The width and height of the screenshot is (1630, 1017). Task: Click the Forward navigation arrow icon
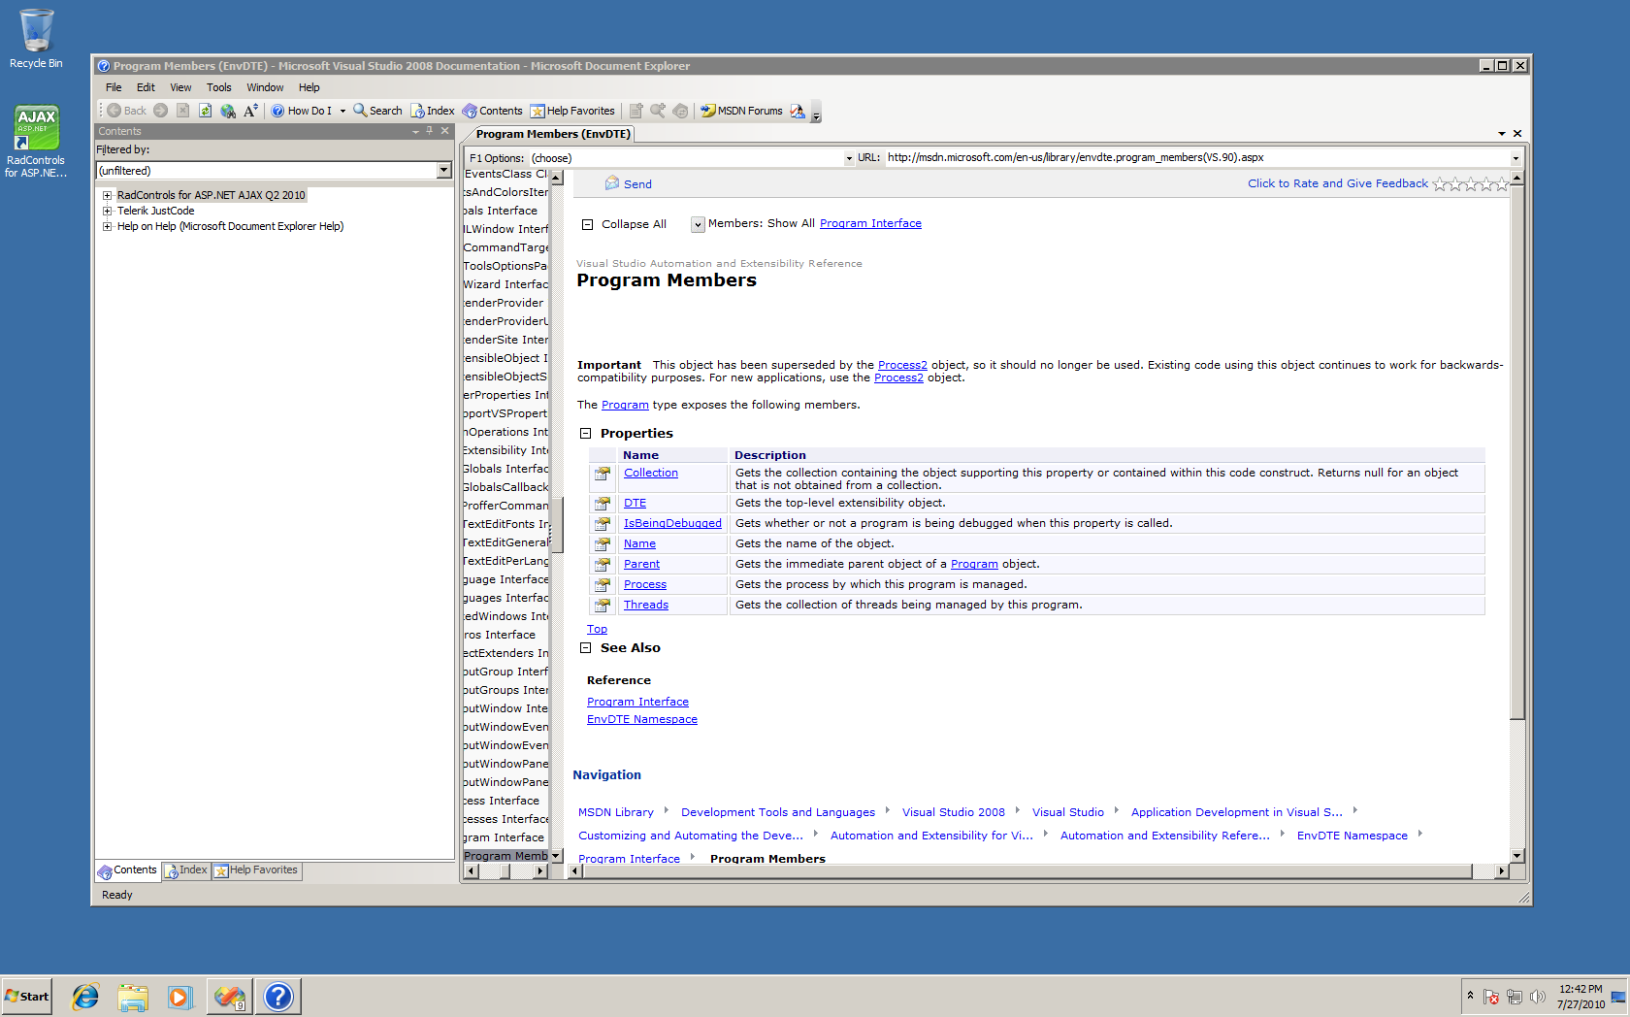(161, 111)
